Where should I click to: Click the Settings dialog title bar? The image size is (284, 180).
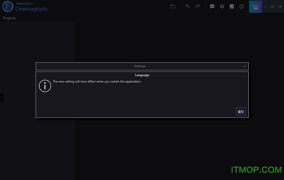140,66
